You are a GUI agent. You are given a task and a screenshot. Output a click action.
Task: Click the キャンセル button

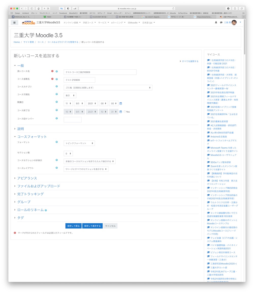(110, 226)
